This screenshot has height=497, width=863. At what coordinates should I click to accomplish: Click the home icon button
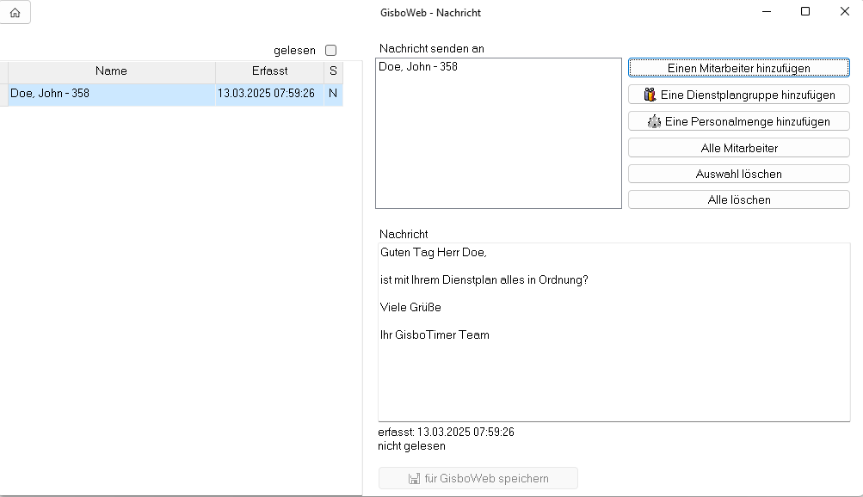15,13
